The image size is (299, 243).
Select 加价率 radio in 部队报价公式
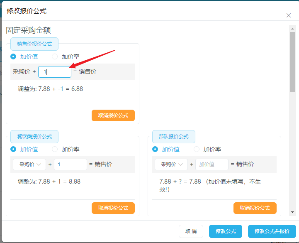click(197, 149)
